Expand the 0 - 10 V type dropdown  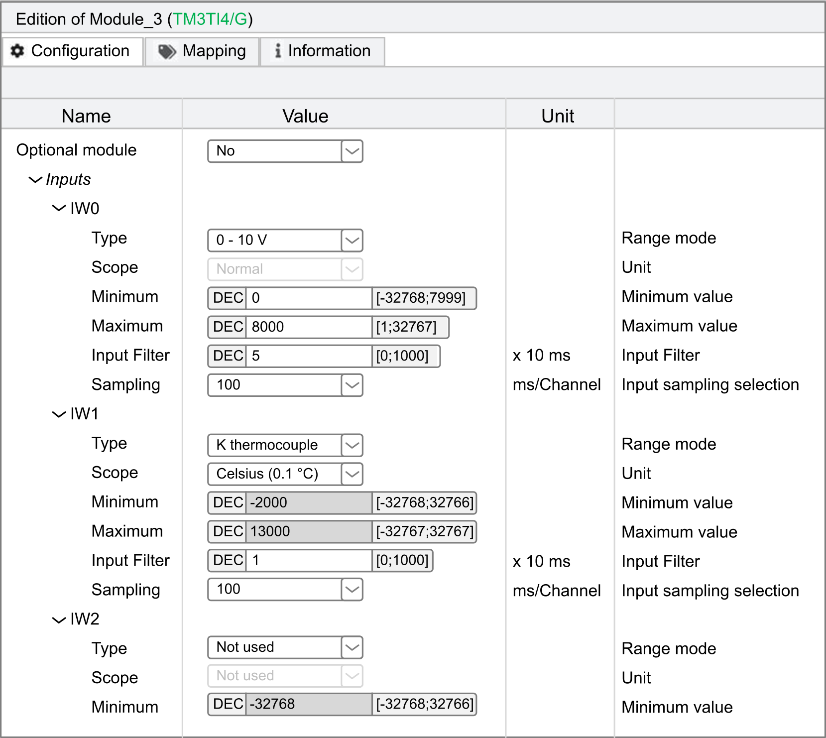click(285, 241)
